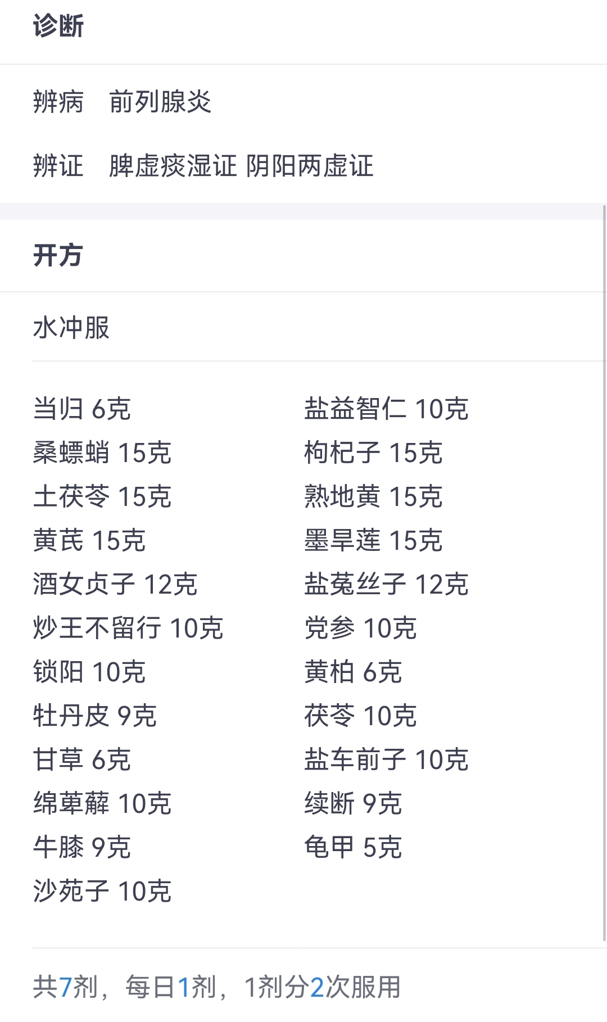Choose the 黄柏 6克 herb
Screen dimensions: 607x1022
(353, 672)
